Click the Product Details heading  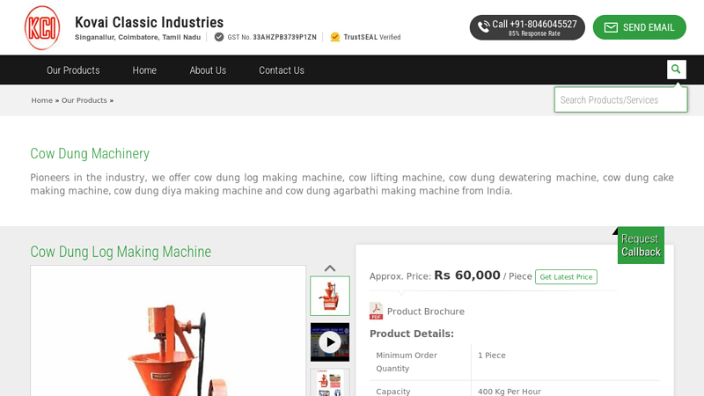(412, 334)
